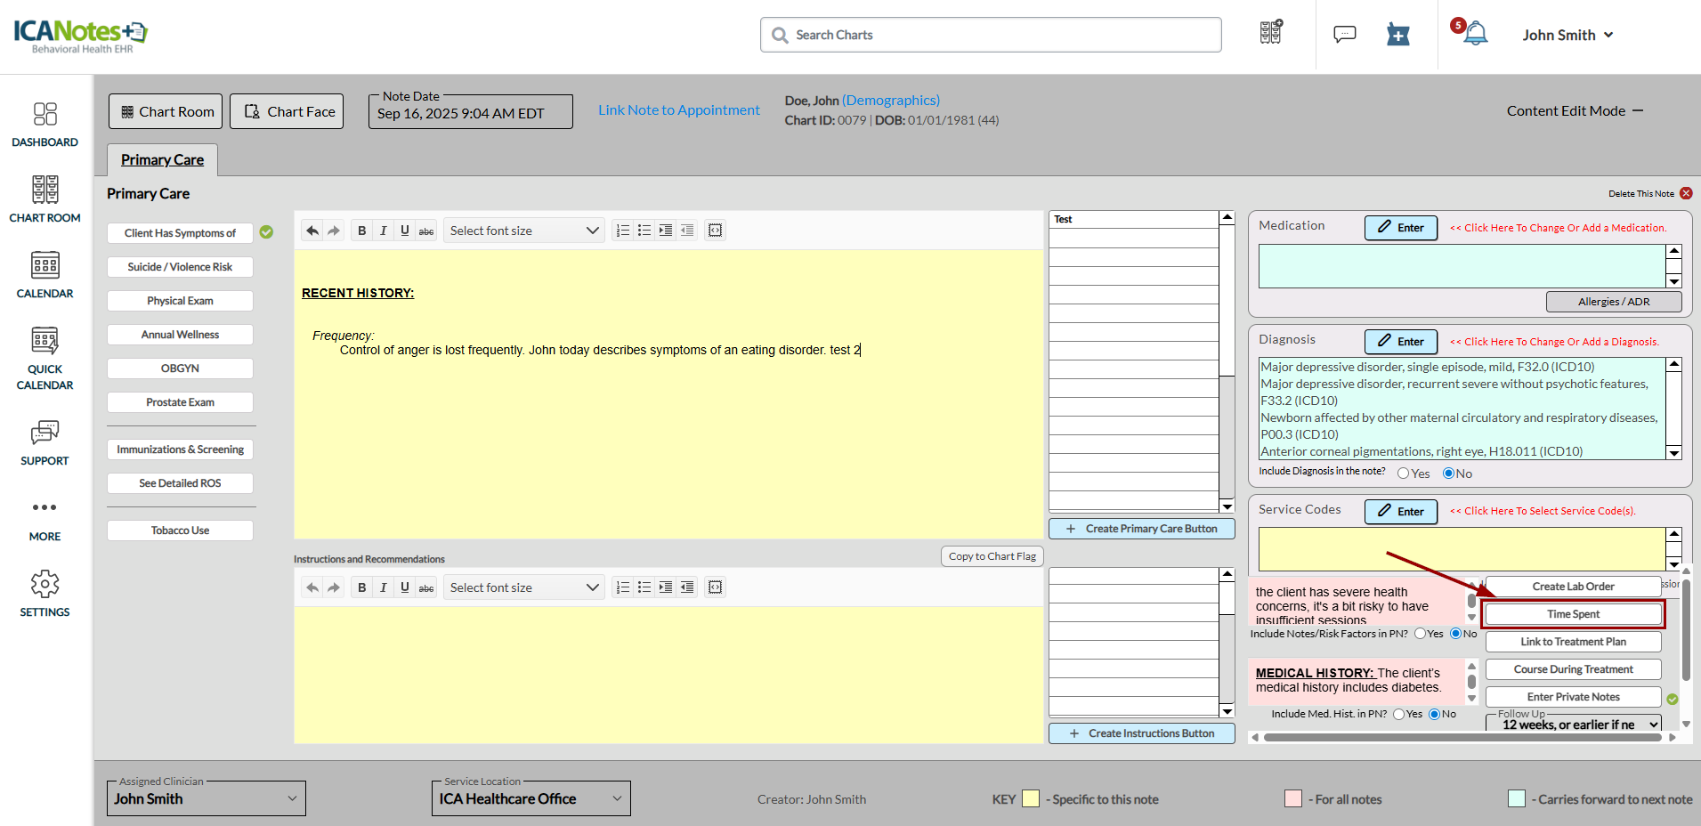Image resolution: width=1701 pixels, height=826 pixels.
Task: Click the chart cabinet icon in header
Action: point(1271,32)
